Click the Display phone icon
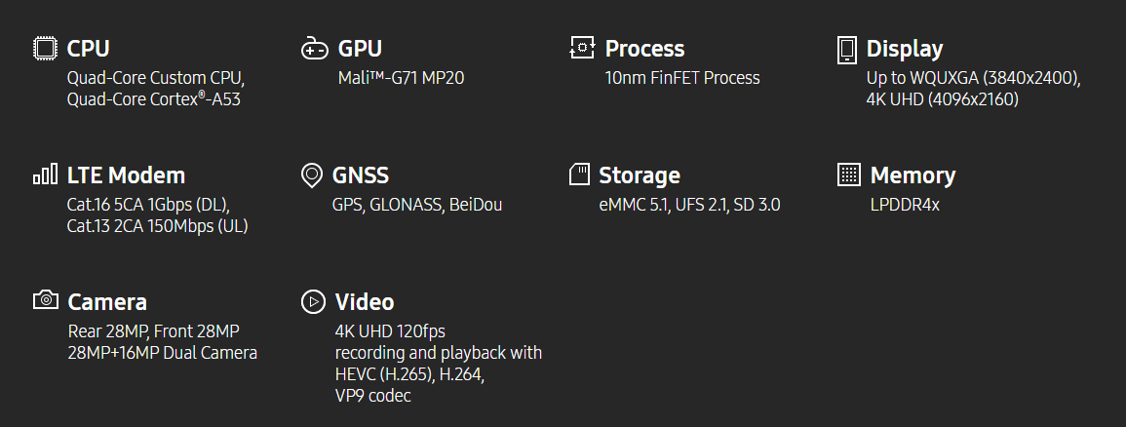This screenshot has height=427, width=1126. 847,50
